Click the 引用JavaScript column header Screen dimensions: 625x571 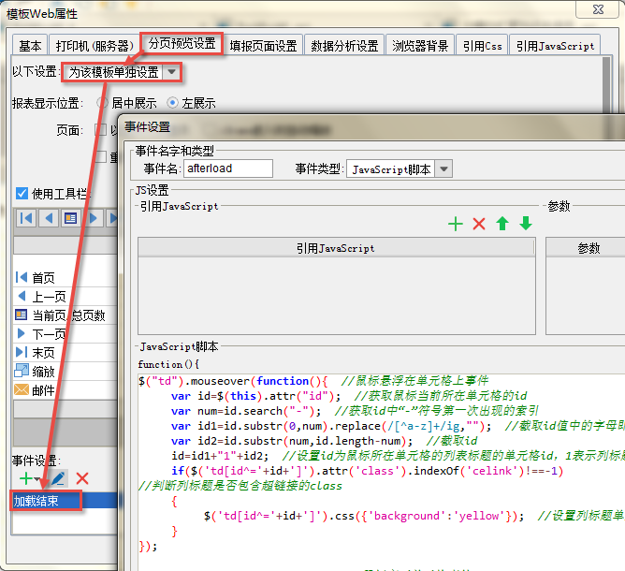click(x=336, y=248)
